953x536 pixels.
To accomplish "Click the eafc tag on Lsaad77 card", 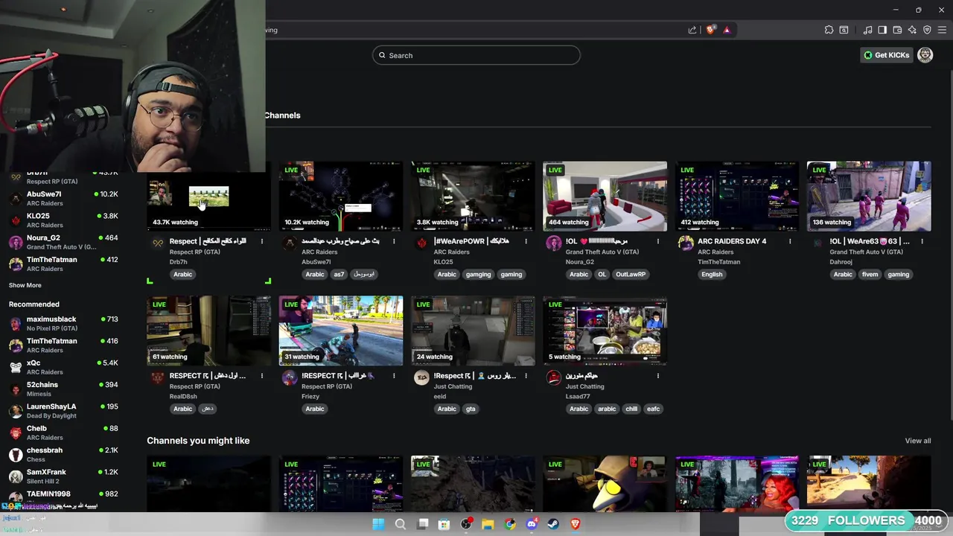I will (653, 409).
